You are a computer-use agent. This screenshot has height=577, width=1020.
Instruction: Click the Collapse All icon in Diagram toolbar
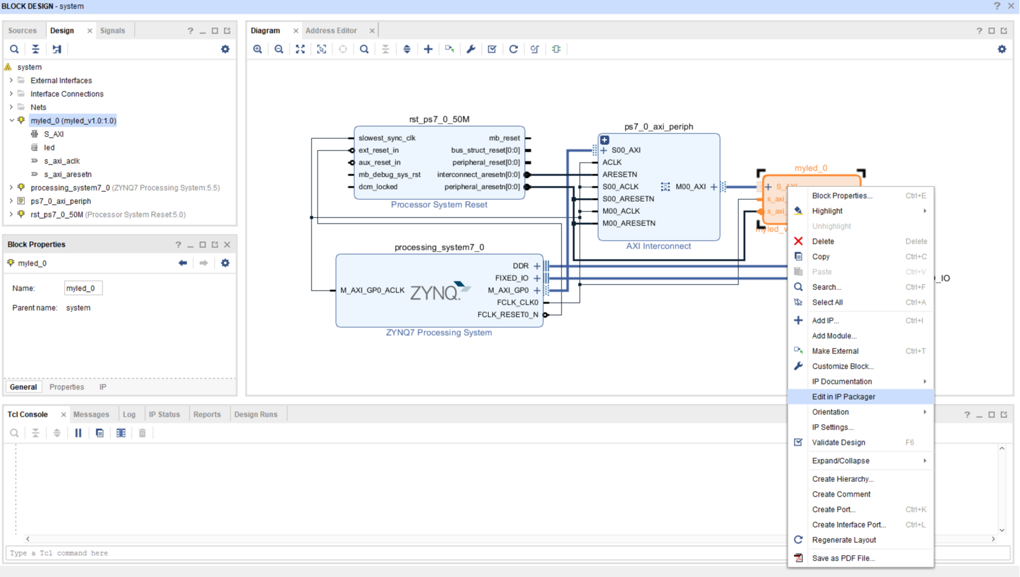[x=386, y=49]
